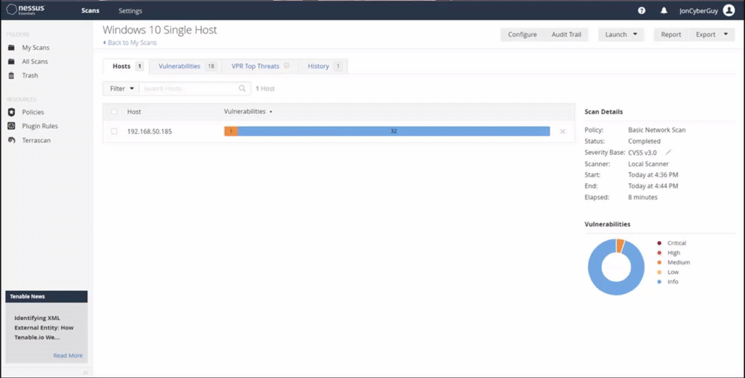
Task: Click the vulnerabilities donut chart
Action: coord(616,267)
